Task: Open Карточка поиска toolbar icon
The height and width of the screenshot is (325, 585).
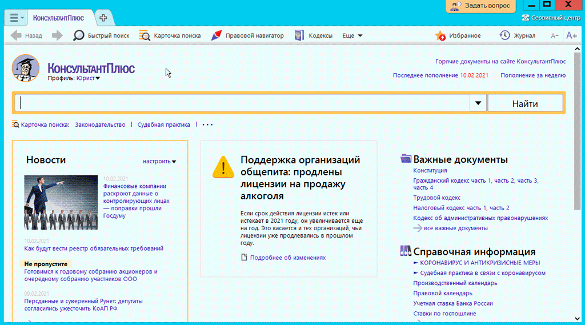Action: point(145,35)
